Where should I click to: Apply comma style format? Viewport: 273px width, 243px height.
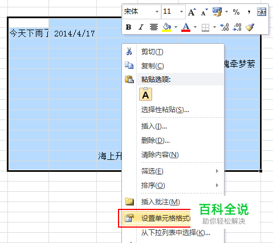pos(249,12)
